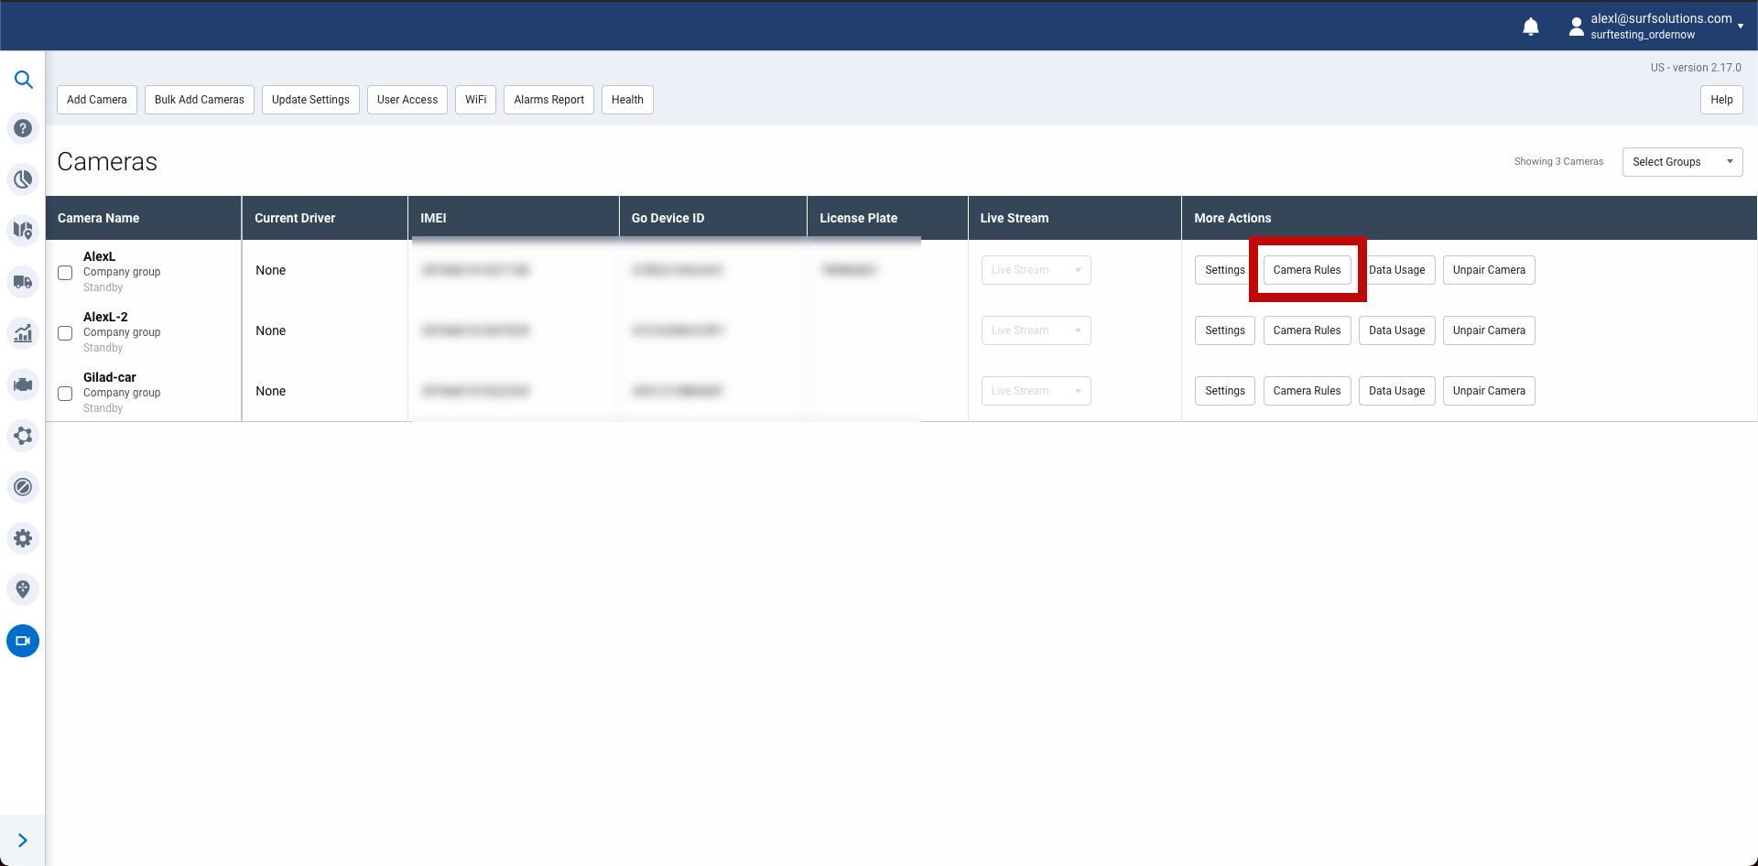
Task: Select the Gilad-car row checkbox
Action: click(65, 394)
